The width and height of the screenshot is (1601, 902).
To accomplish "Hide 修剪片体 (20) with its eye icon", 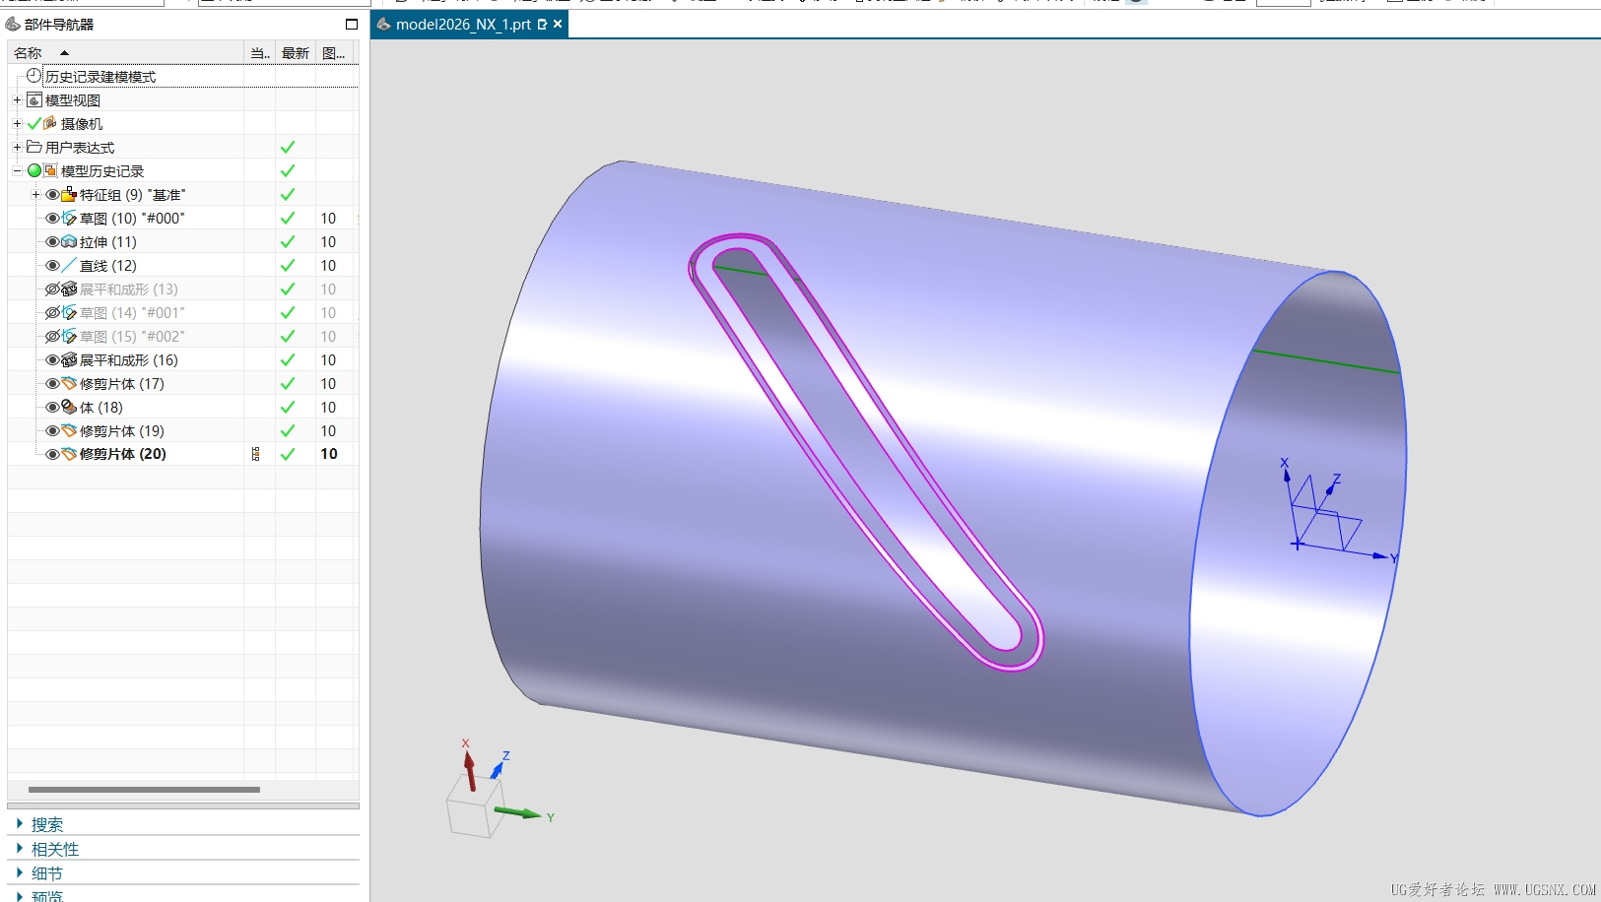I will [x=52, y=454].
